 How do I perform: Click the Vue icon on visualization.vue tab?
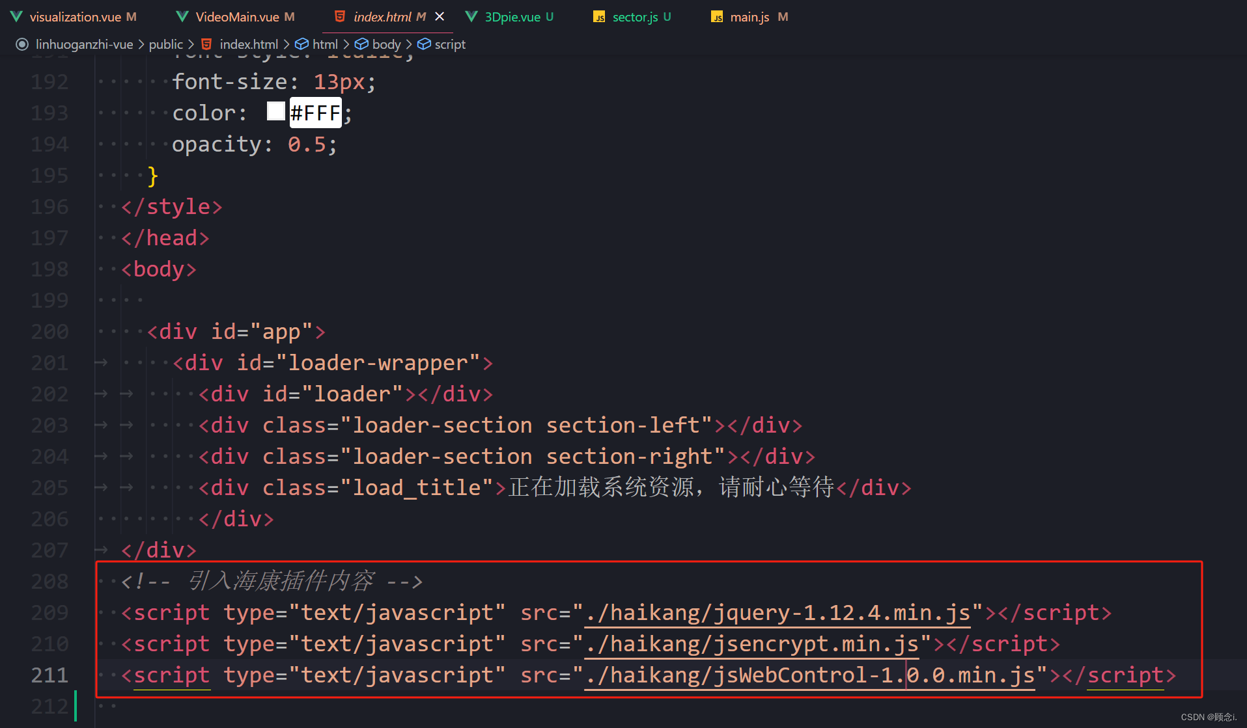tap(16, 17)
